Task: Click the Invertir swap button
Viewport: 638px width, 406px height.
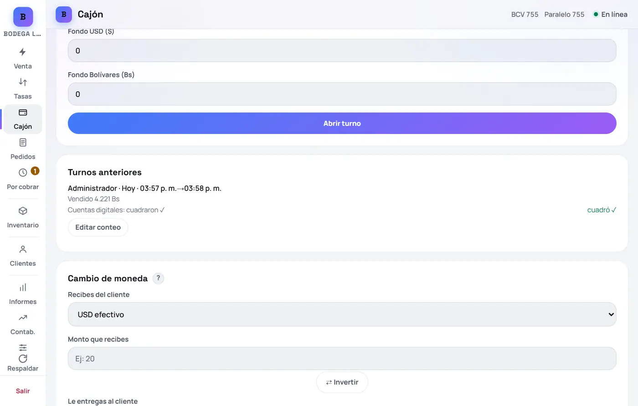Action: pyautogui.click(x=342, y=382)
